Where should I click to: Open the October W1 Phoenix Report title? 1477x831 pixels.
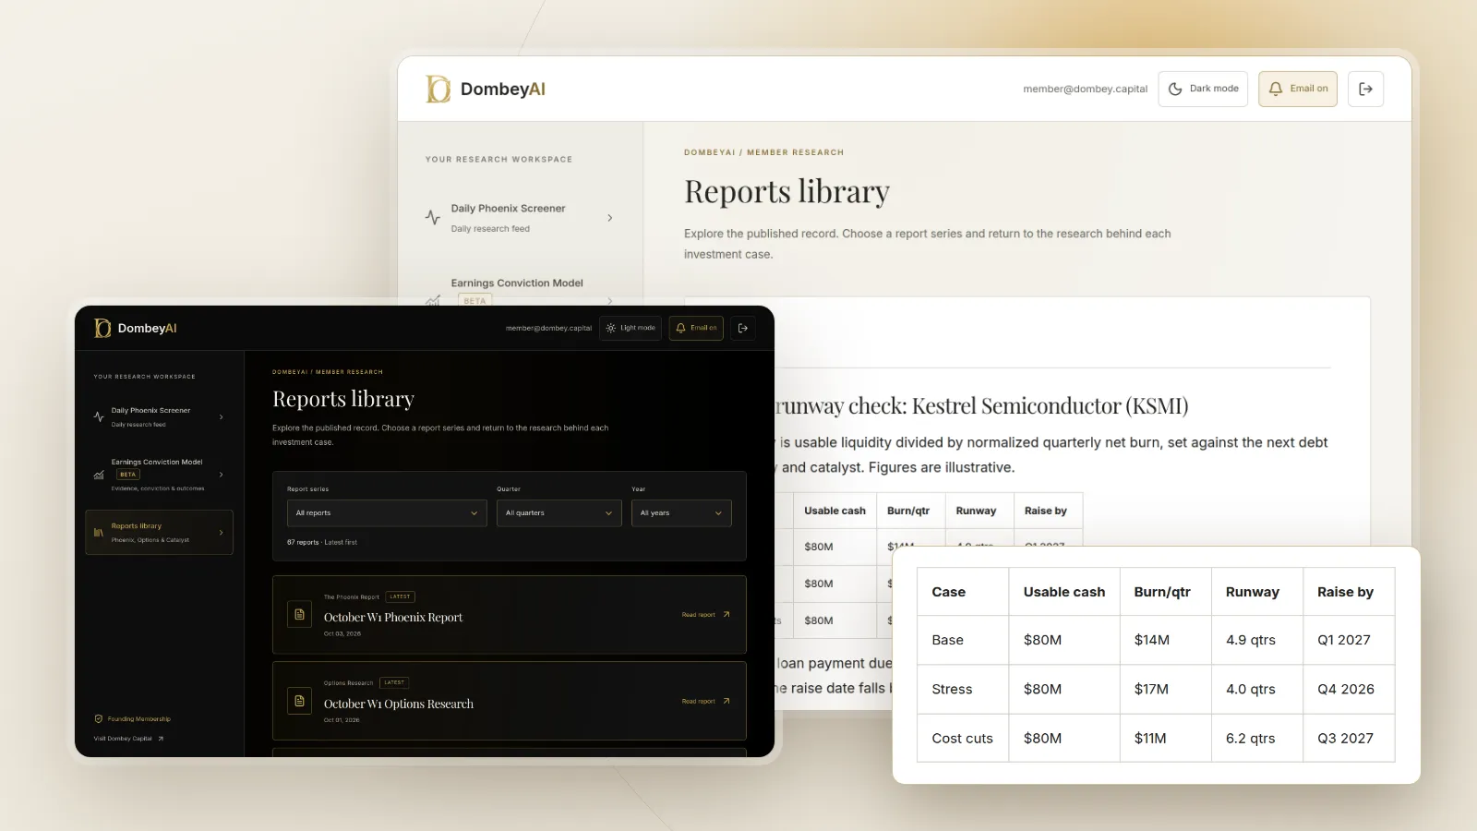click(x=393, y=617)
